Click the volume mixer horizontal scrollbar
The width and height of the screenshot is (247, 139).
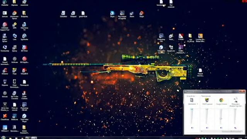(x=222, y=131)
